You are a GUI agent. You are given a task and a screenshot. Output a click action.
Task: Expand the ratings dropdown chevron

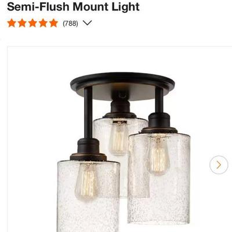click(87, 23)
